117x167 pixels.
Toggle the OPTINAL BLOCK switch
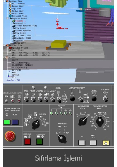tap(33, 99)
